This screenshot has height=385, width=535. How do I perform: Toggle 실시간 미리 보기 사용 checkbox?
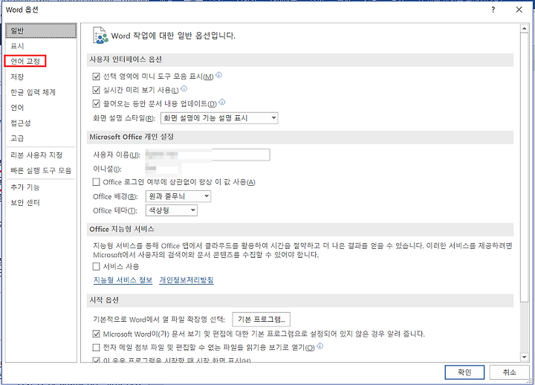pos(96,90)
